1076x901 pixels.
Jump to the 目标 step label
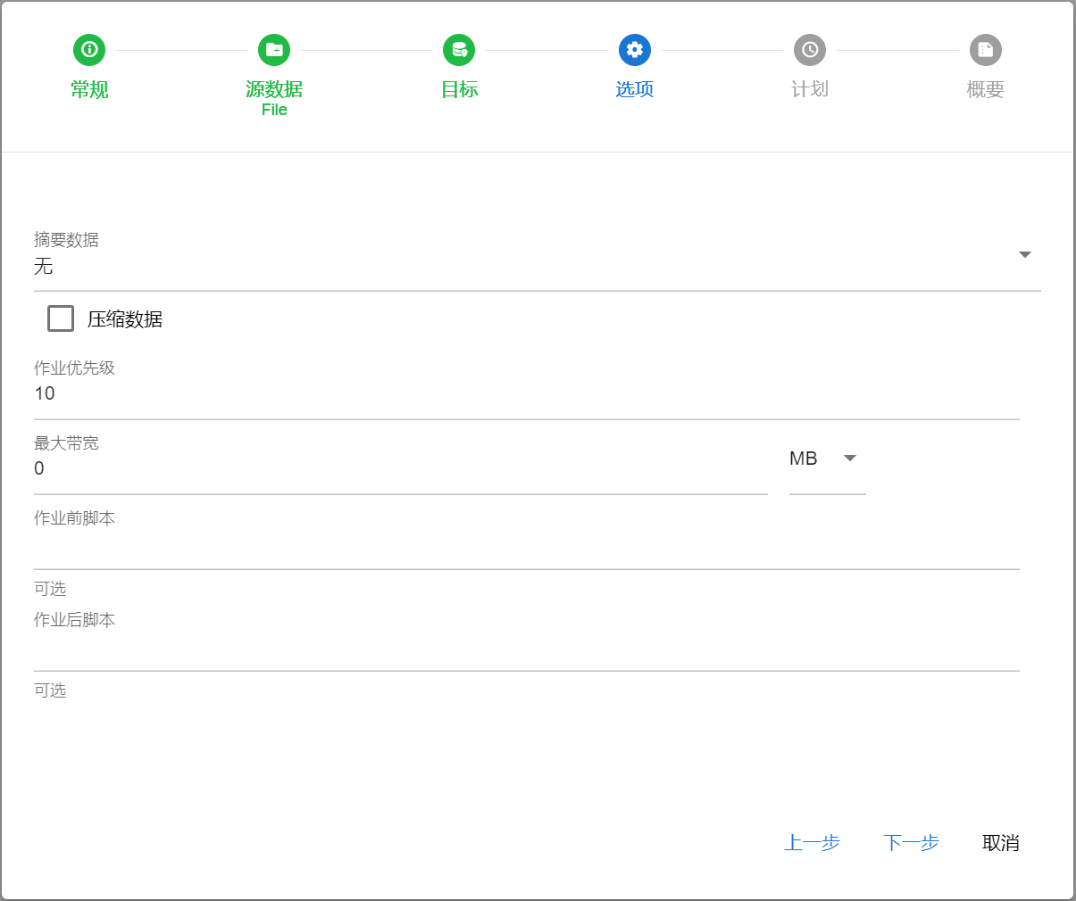click(459, 89)
